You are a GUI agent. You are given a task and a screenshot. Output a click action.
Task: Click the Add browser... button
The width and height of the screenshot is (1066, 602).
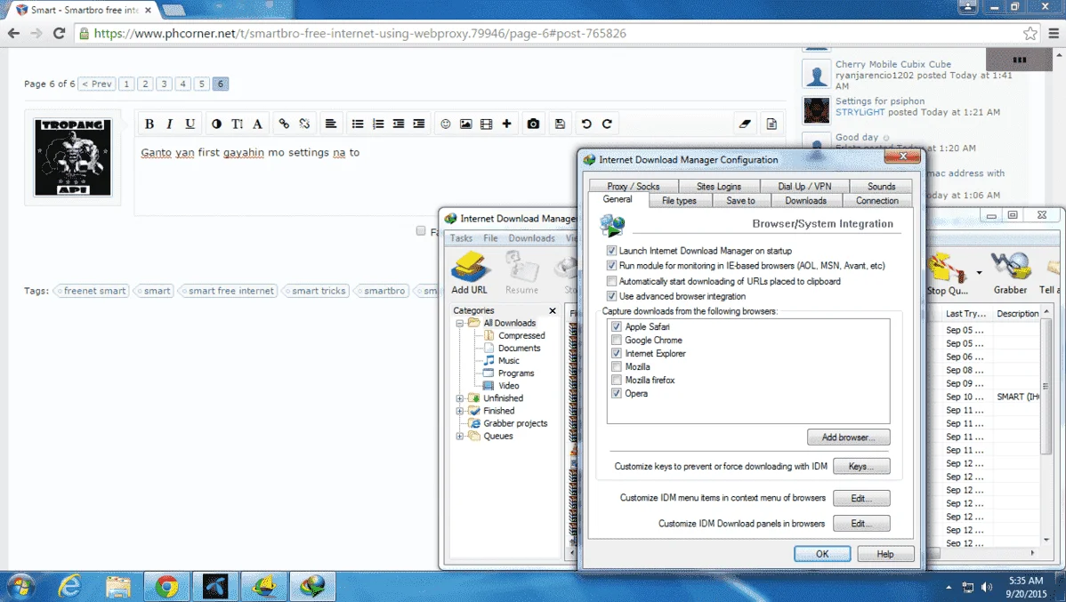click(x=849, y=437)
